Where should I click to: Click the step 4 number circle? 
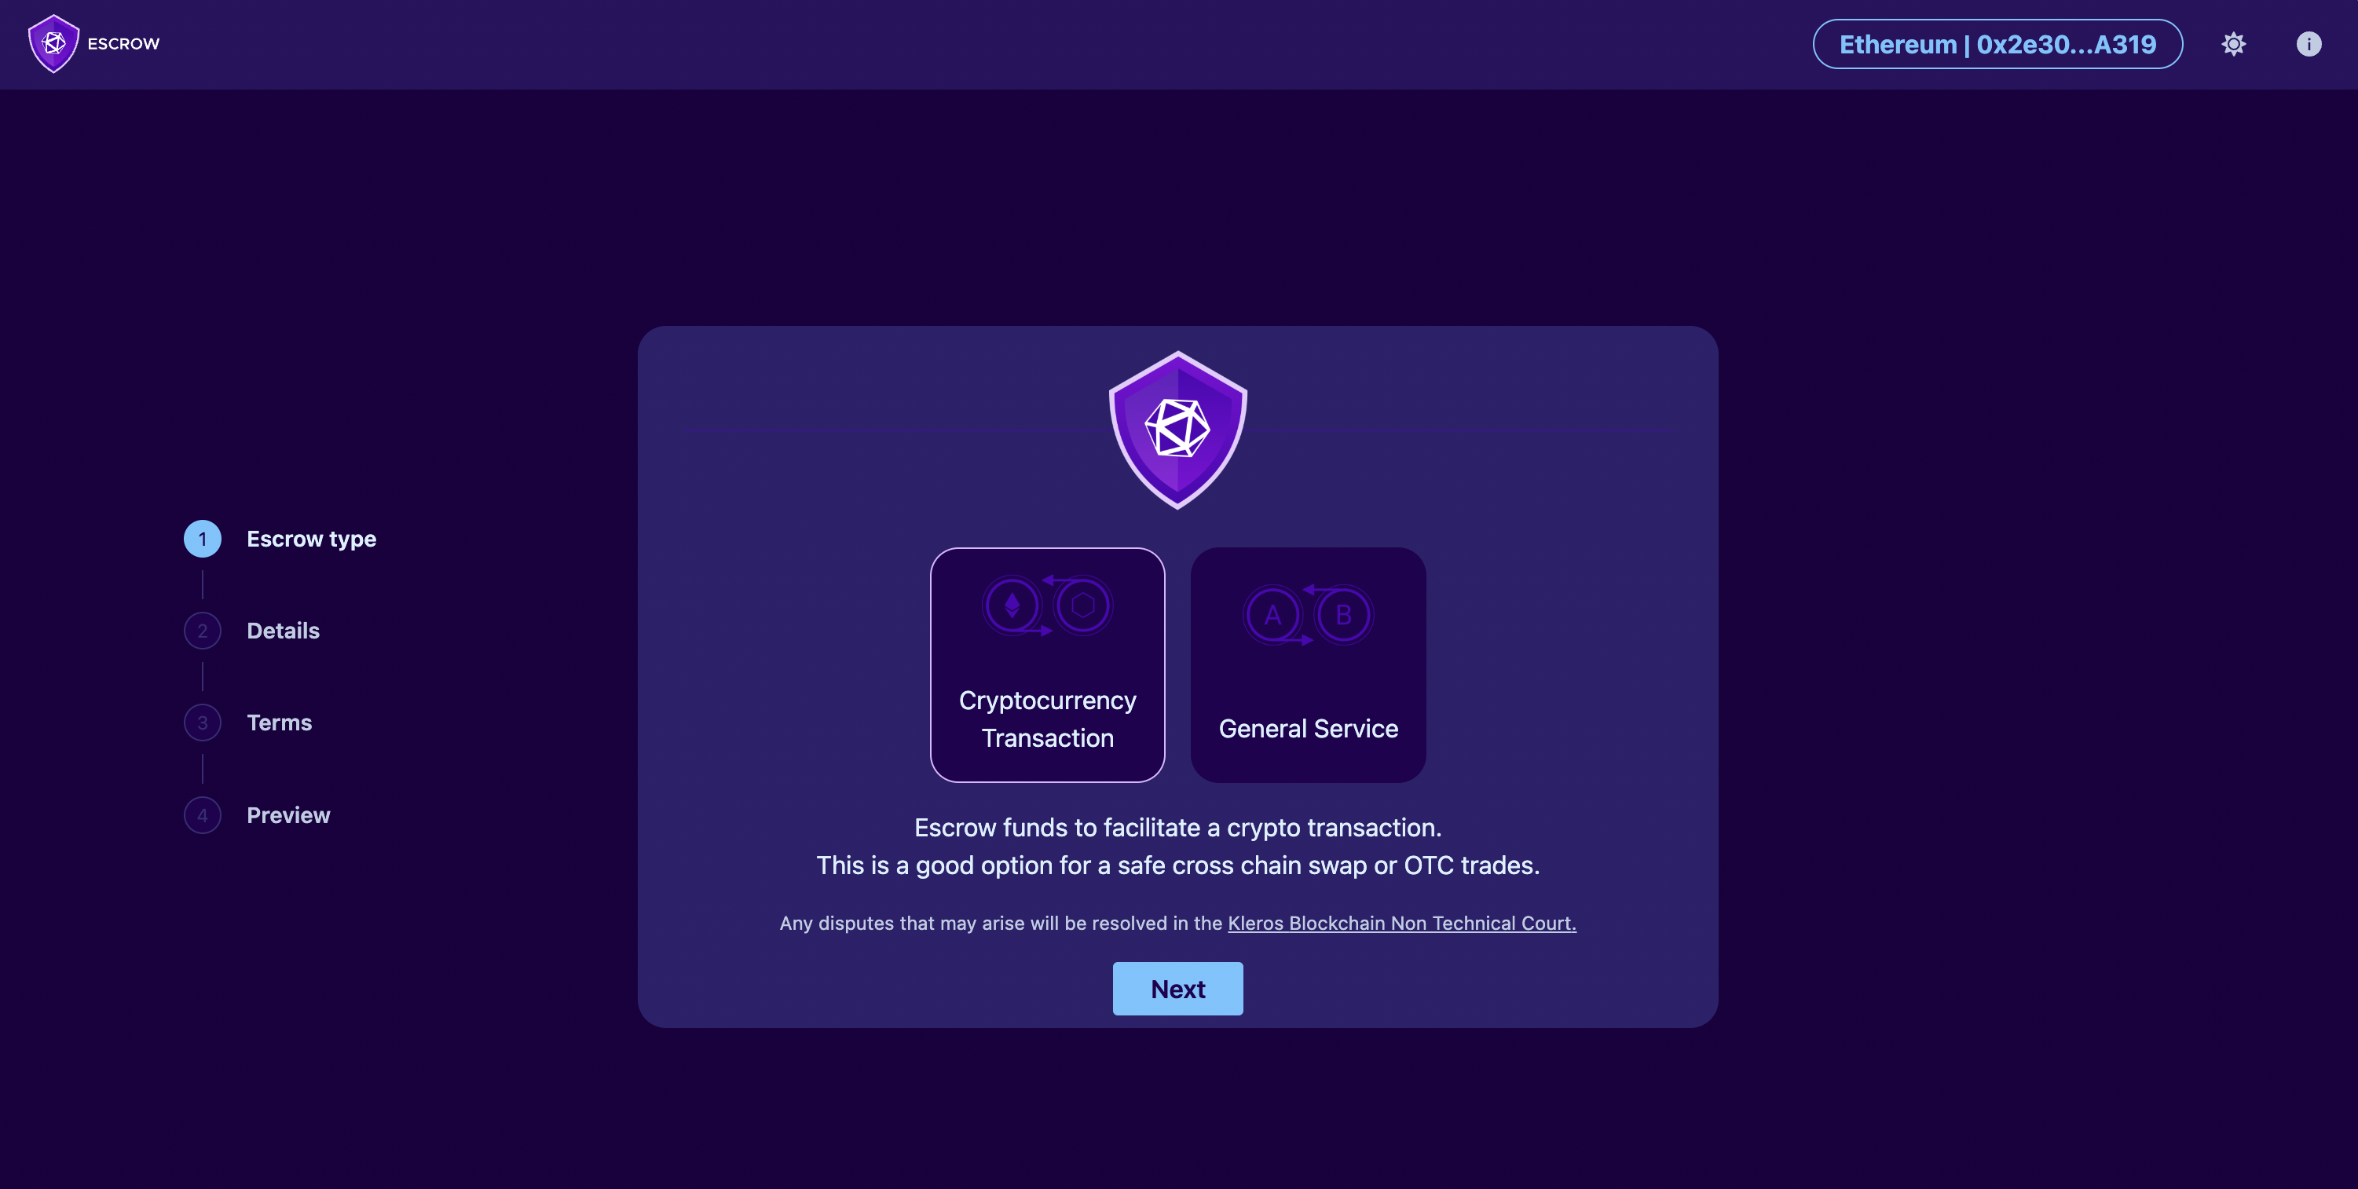click(x=203, y=815)
